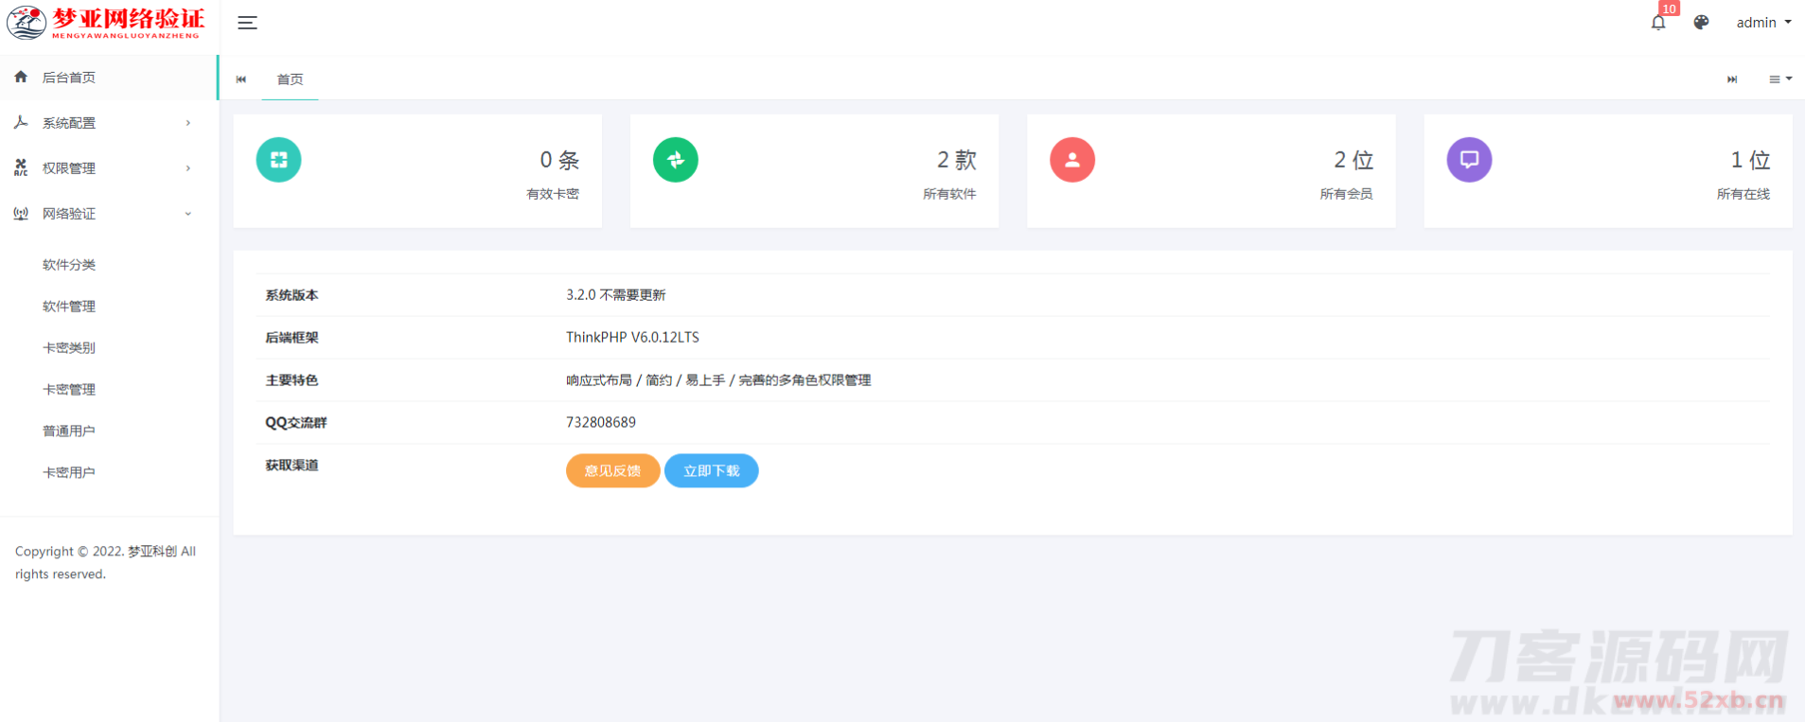This screenshot has width=1805, height=722.
Task: Collapse the 网络验证 sidebar menu
Action: [x=104, y=214]
